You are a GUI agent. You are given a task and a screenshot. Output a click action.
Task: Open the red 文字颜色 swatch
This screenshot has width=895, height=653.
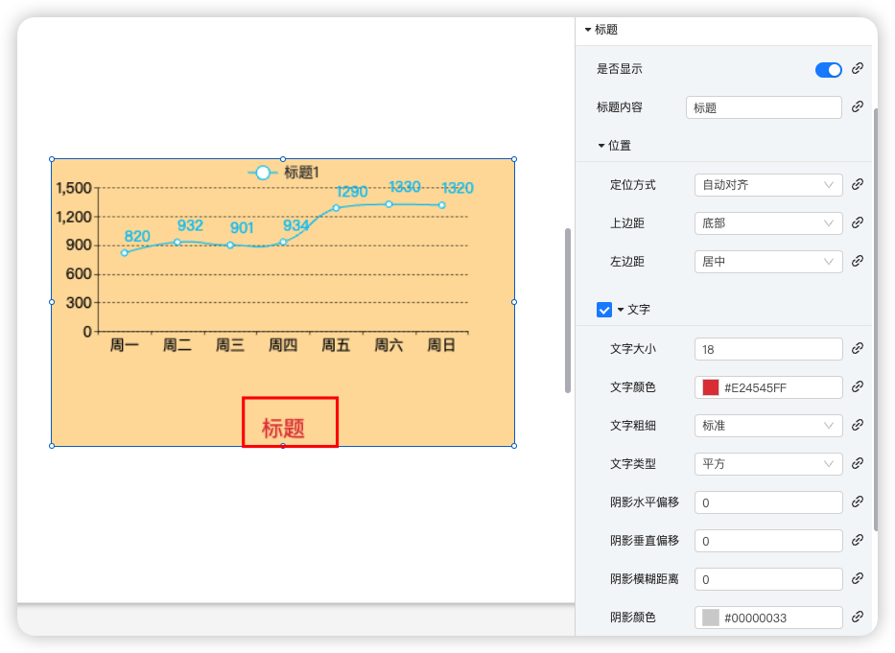coord(710,387)
